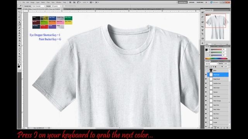The width and height of the screenshot is (248, 139).
Task: Toggle visibility of the Kelly Green layer
Action: [206, 88]
